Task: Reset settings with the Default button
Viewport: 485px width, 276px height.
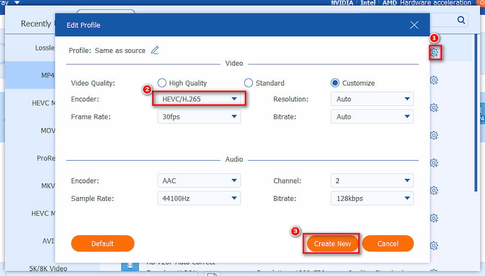Action: (x=102, y=243)
